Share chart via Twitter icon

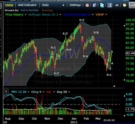102,5
